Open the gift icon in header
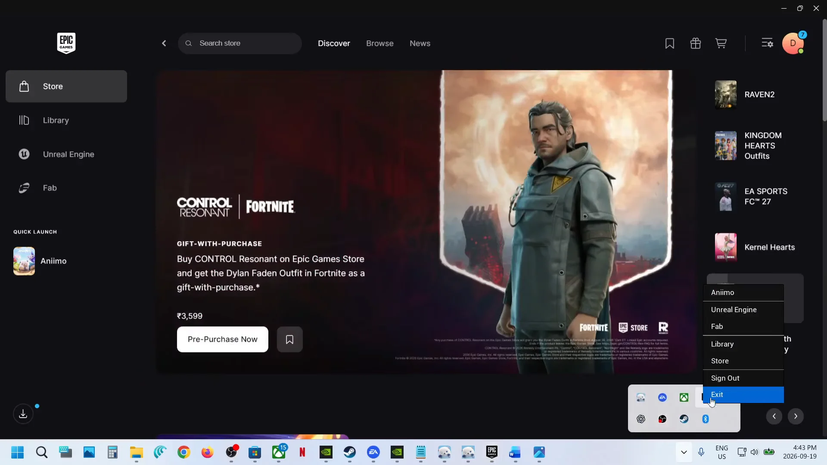This screenshot has height=465, width=827. click(696, 43)
